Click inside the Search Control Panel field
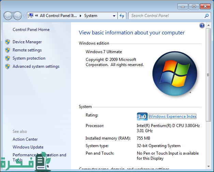214x172 pixels. (x=166, y=16)
